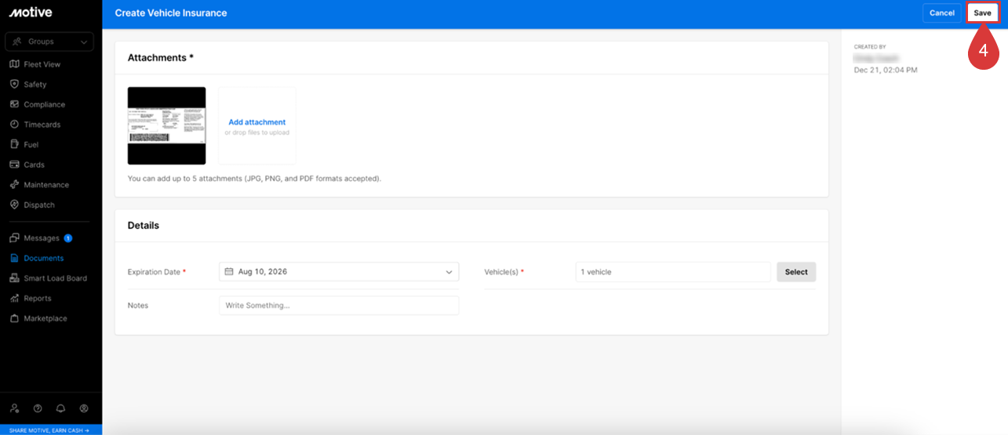The width and height of the screenshot is (1008, 435).
Task: Open Fleet View map icon in sidebar
Action: pos(14,64)
